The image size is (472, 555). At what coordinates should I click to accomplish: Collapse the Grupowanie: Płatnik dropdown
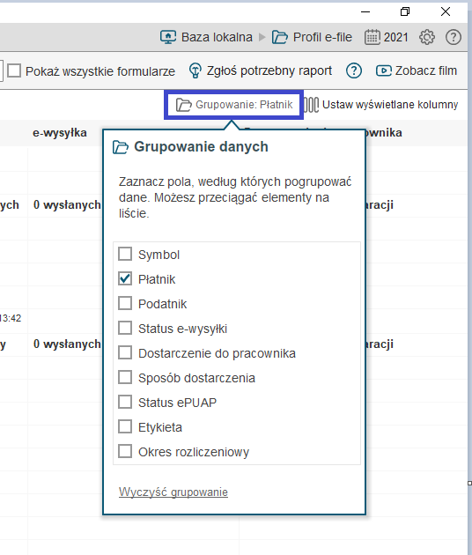[x=233, y=105]
